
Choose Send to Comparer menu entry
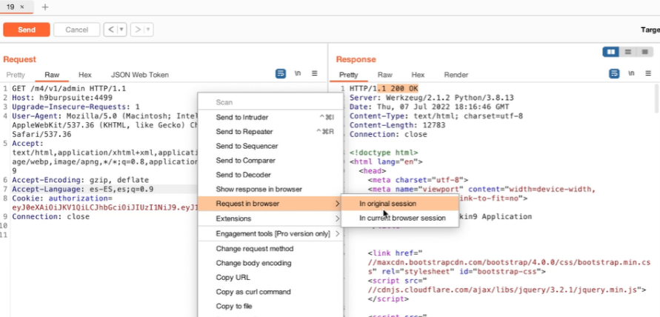point(270,161)
